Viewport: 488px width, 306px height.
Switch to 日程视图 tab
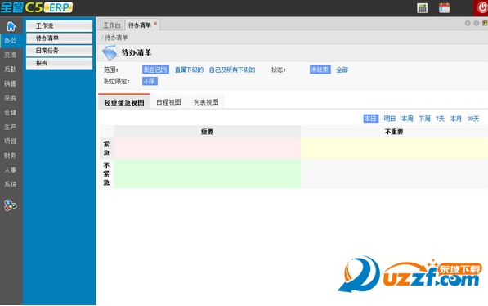point(168,102)
